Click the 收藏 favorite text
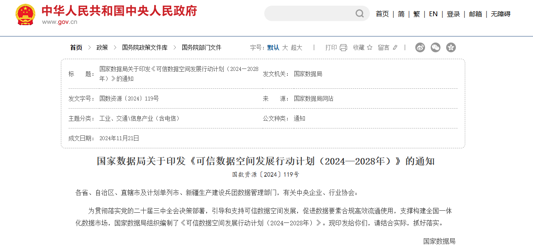Screen dimensions: 533x248 (x=359, y=47)
